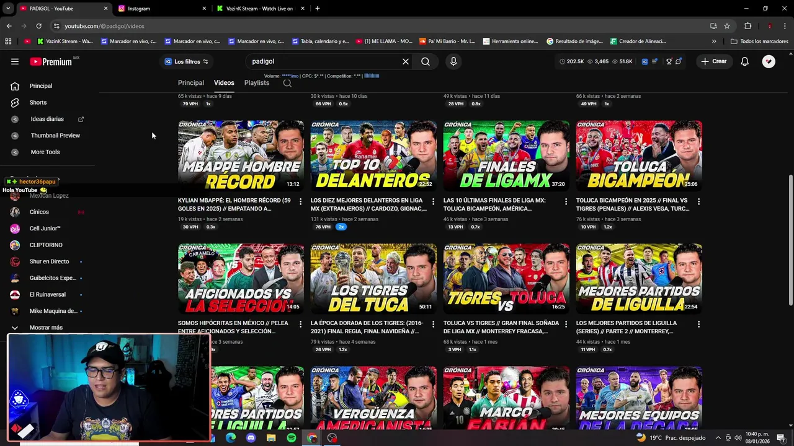The width and height of the screenshot is (794, 446).
Task: Play the Mbappé Hombre Récord thumbnail
Action: (x=241, y=155)
